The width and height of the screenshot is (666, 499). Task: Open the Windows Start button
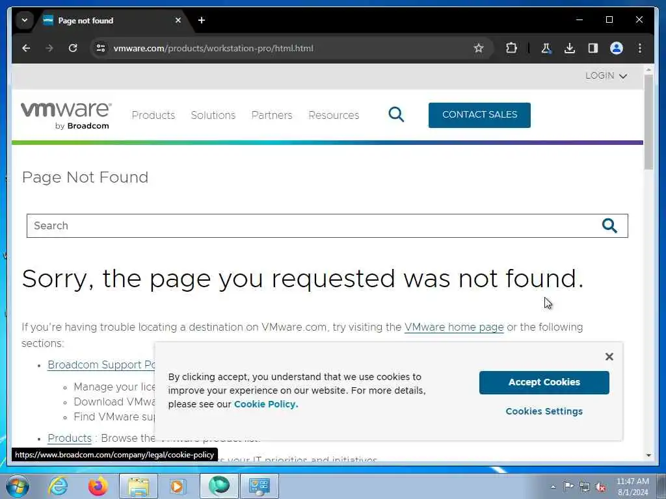tap(18, 486)
